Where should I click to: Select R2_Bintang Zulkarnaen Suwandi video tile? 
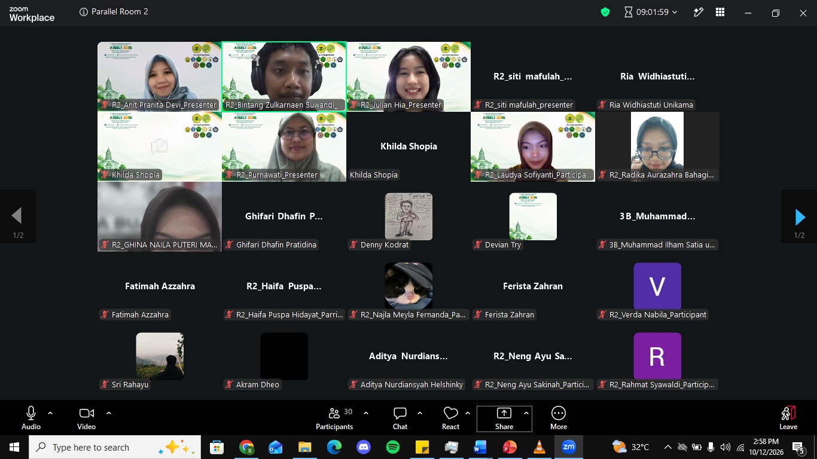pyautogui.click(x=284, y=76)
